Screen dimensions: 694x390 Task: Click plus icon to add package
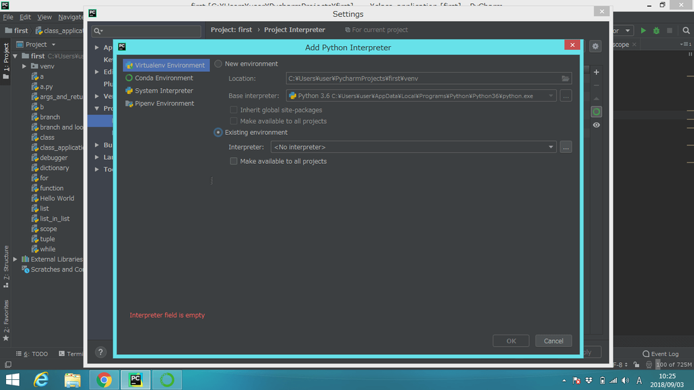[596, 72]
